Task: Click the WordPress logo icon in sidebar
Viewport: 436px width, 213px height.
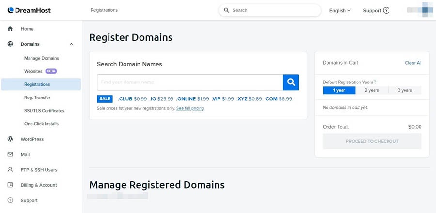Action: (10, 139)
